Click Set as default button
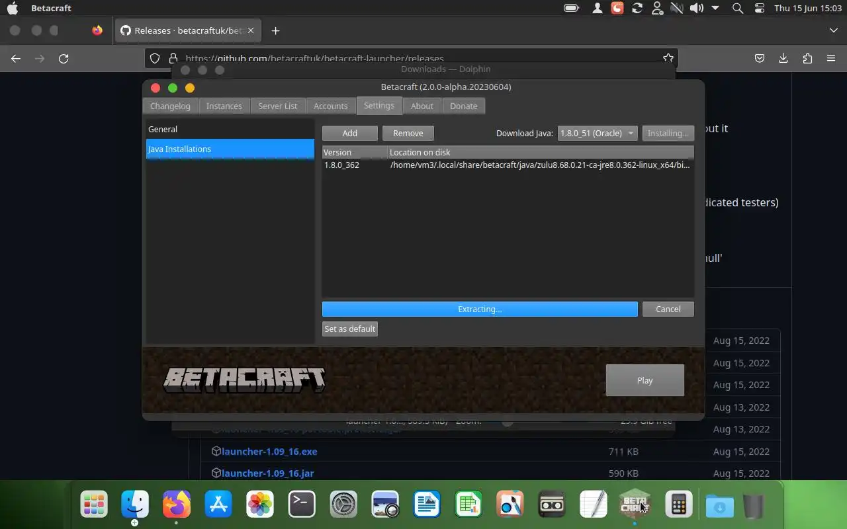Viewport: 847px width, 529px height. point(350,329)
